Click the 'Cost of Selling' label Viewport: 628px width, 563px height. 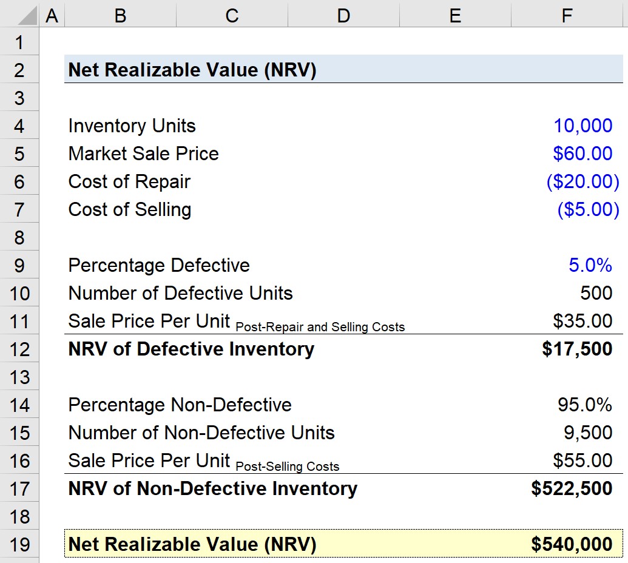tap(130, 209)
